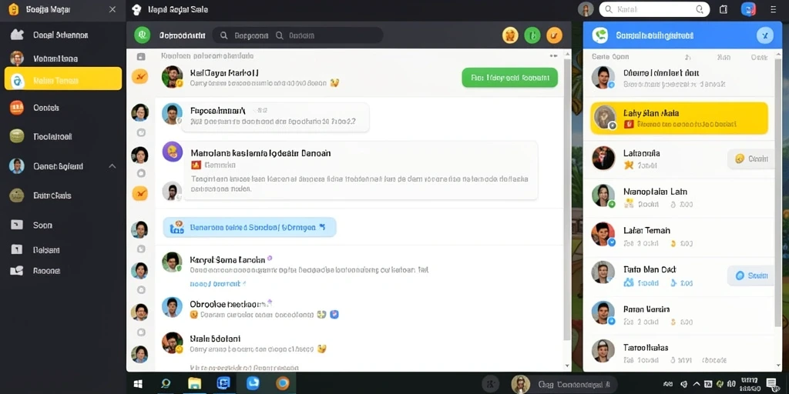Select the highlighted yellow Melee Tenaas item
This screenshot has height=394, width=789.
[x=63, y=79]
